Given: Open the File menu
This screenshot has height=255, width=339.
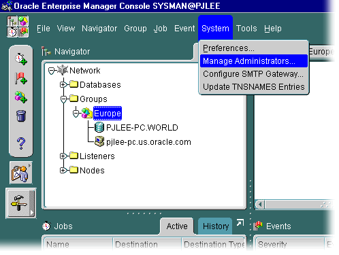Looking at the screenshot, I should (44, 29).
